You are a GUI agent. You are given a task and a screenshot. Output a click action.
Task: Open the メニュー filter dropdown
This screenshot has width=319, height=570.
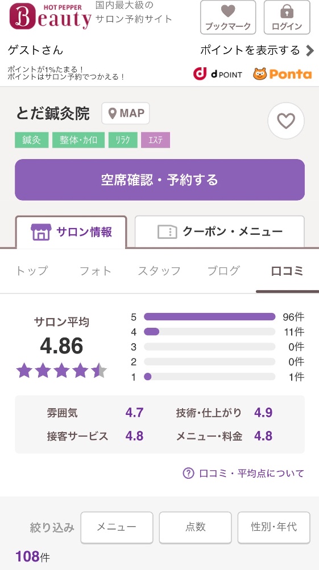point(117,527)
